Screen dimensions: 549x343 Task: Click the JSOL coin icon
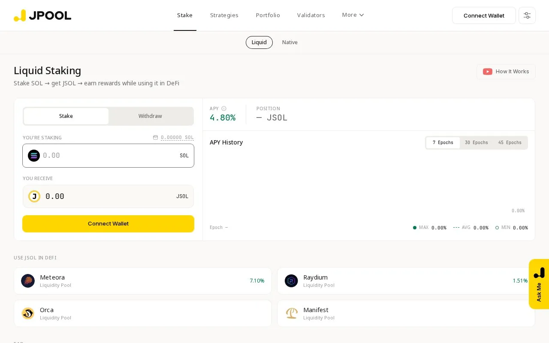click(34, 196)
